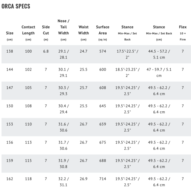
Task: Select the 574 surface area value
Action: (x=103, y=51)
